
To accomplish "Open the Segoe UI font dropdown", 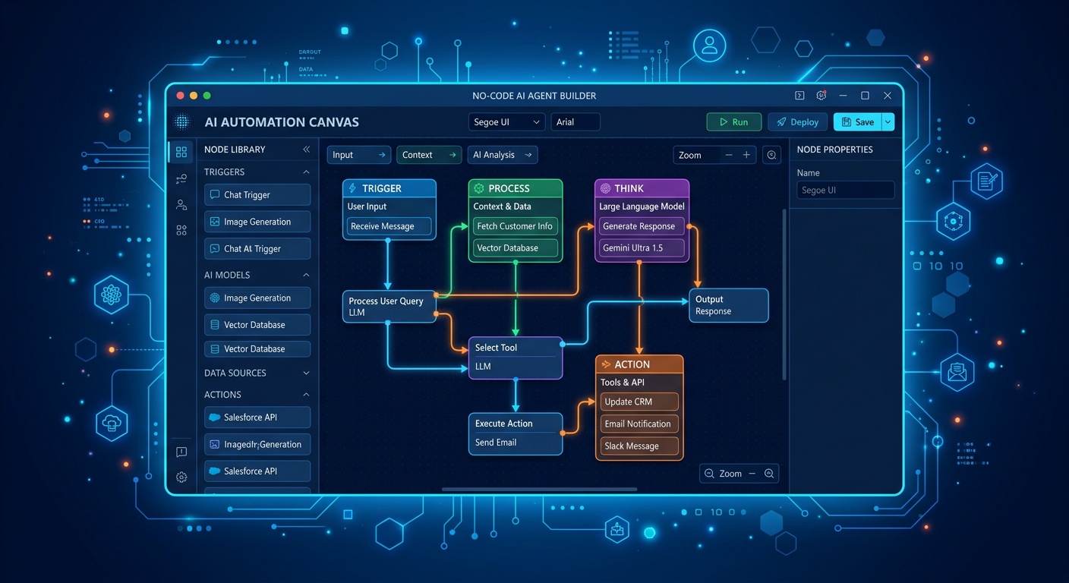I will click(506, 122).
